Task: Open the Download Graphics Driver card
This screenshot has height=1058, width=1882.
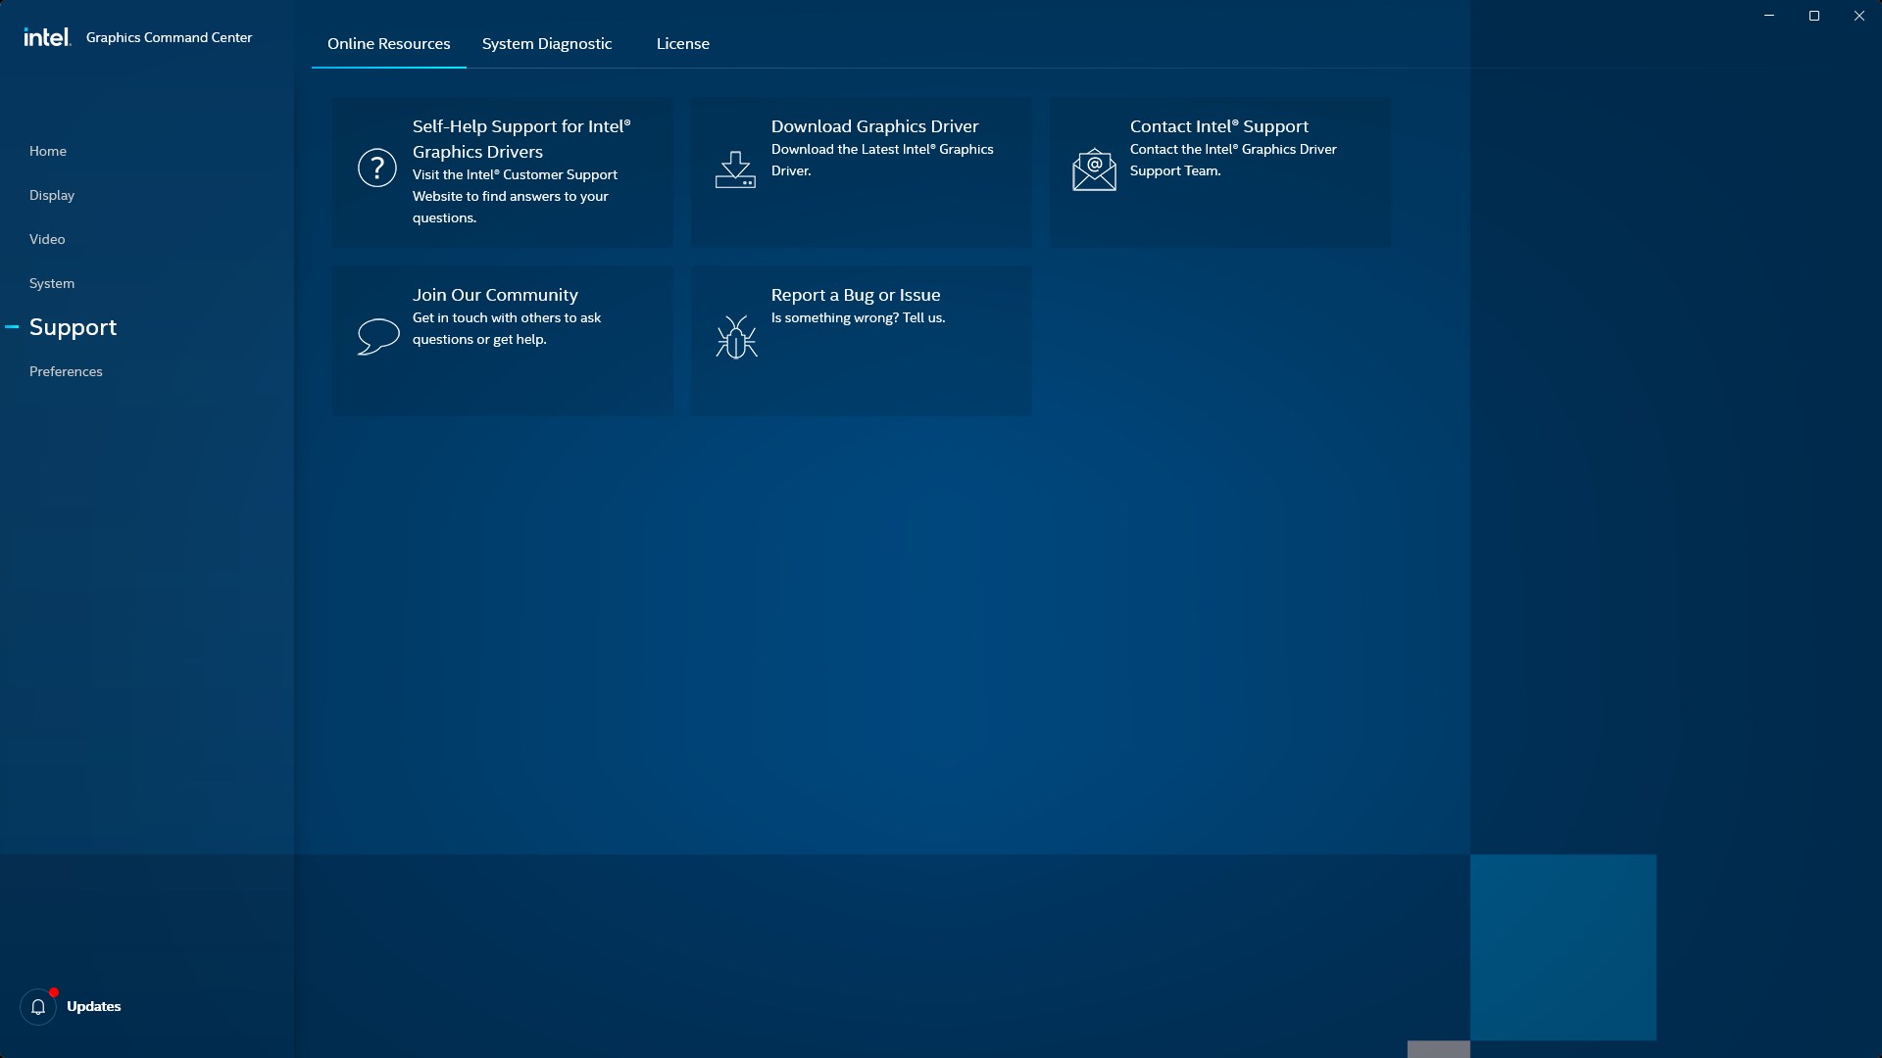Action: (861, 171)
